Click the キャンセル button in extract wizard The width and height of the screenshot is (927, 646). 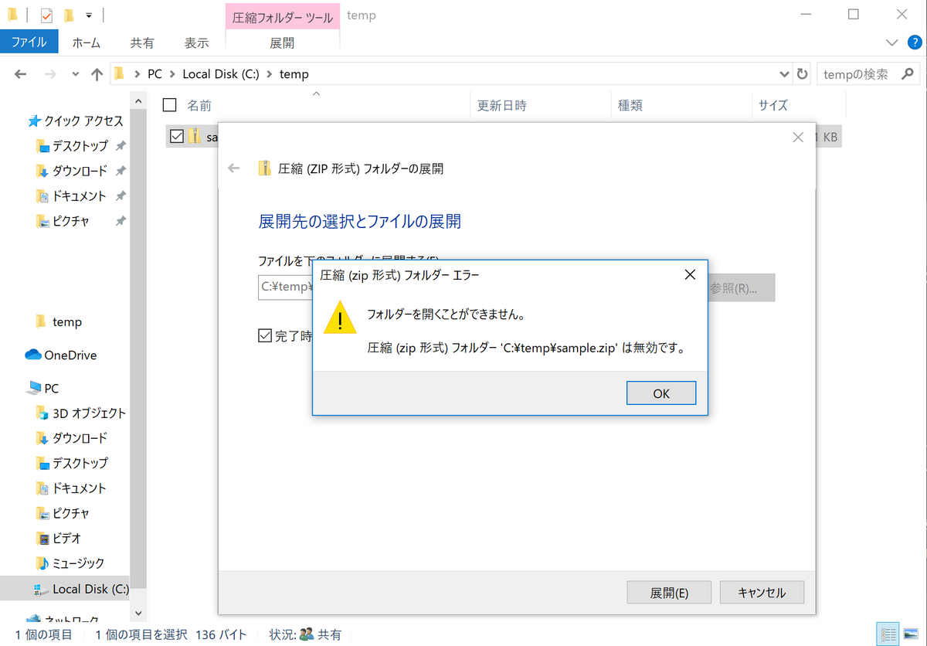coord(762,593)
